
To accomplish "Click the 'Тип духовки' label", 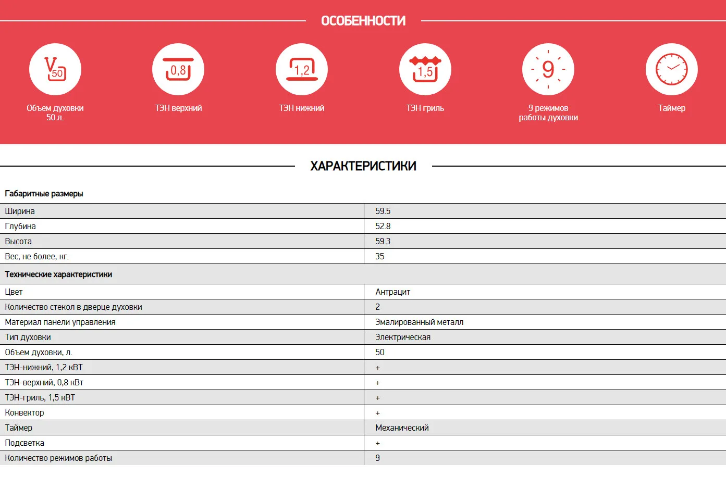I will (28, 337).
